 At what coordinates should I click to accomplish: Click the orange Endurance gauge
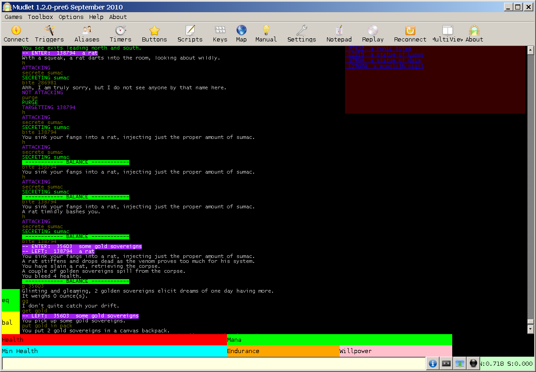click(283, 351)
